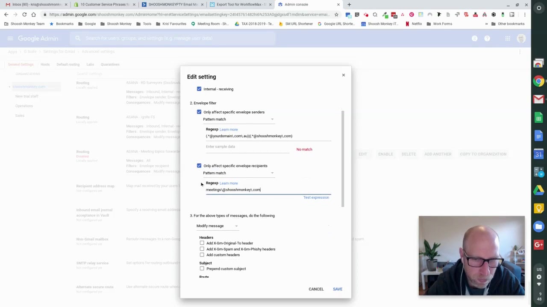547x307 pixels.
Task: Close the Edit setting dialog
Action: [x=343, y=75]
